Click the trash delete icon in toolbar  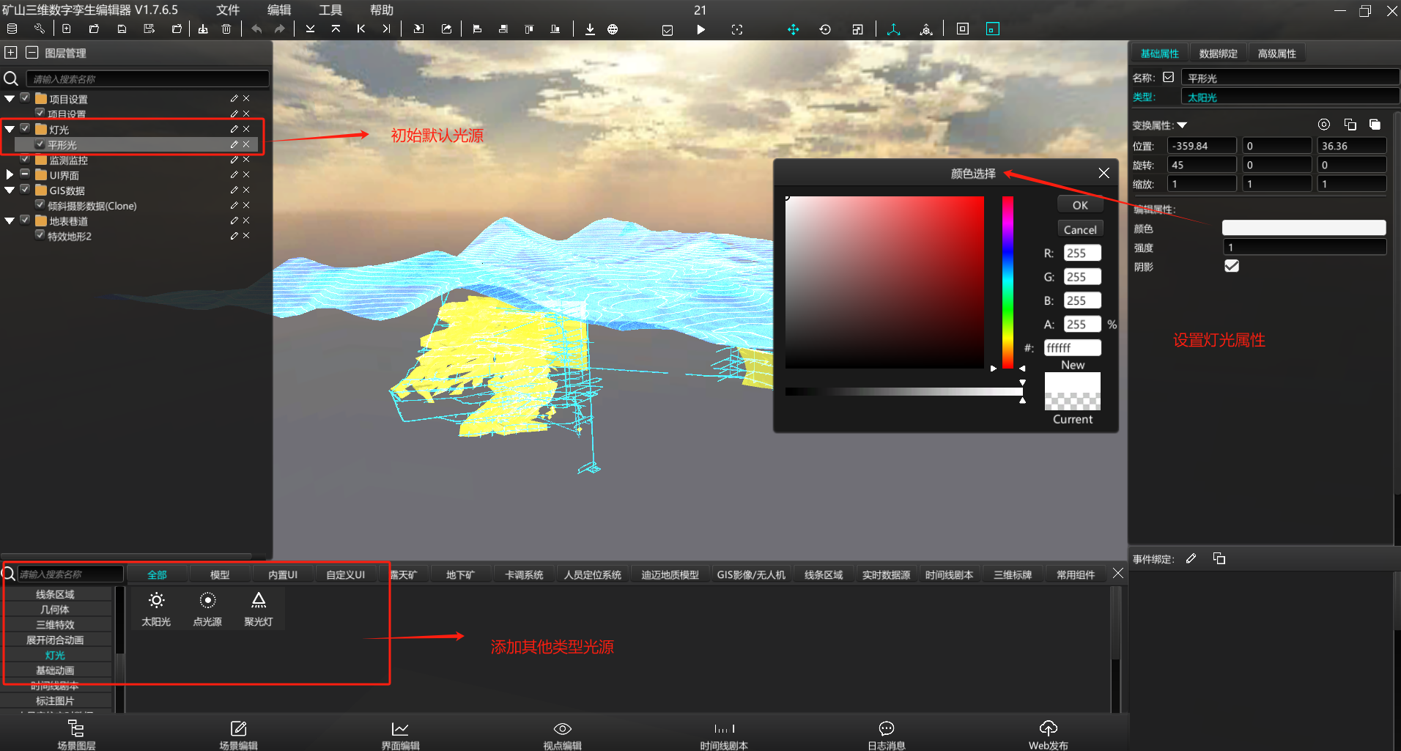pyautogui.click(x=226, y=29)
